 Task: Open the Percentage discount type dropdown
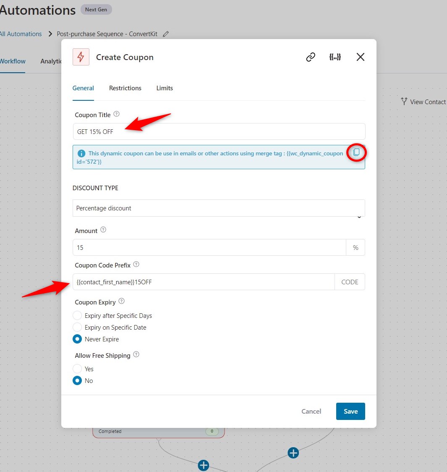click(x=218, y=208)
